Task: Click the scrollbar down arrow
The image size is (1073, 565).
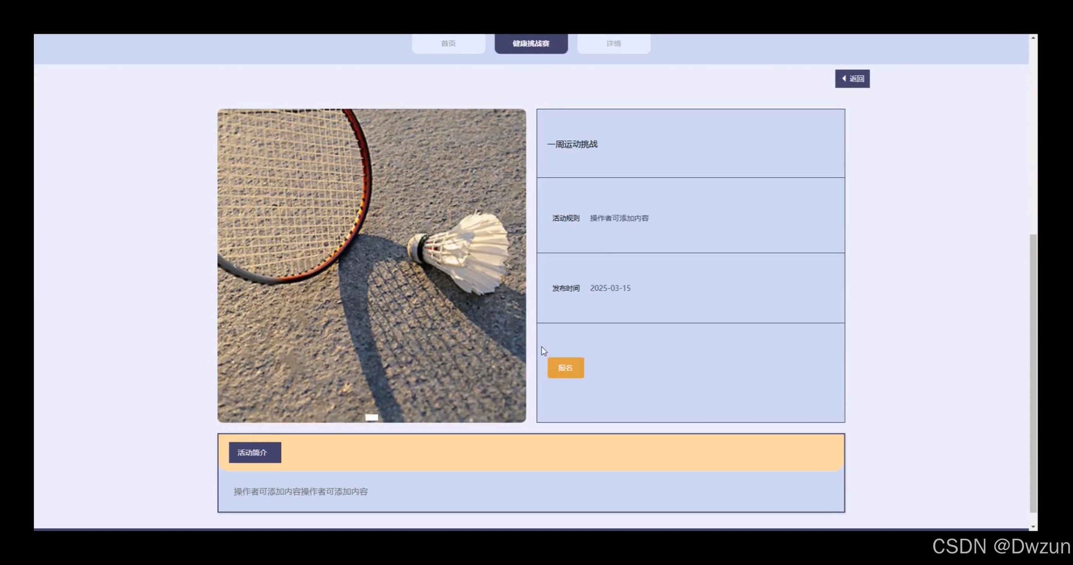Action: pos(1033,527)
